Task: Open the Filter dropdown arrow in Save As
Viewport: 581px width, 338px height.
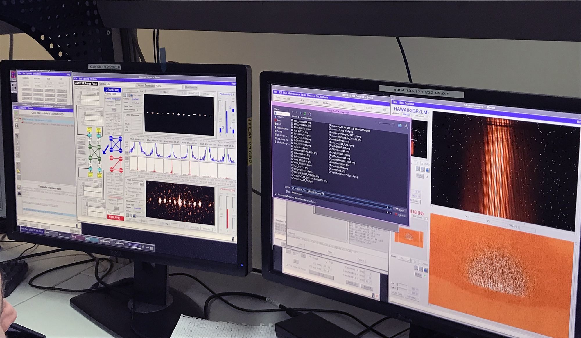Action: pos(390,213)
